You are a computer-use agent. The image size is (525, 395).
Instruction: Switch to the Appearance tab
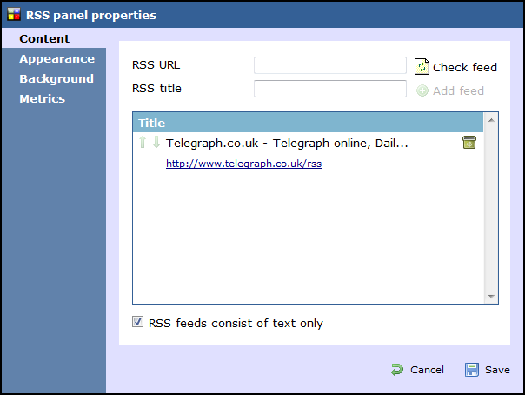(56, 58)
